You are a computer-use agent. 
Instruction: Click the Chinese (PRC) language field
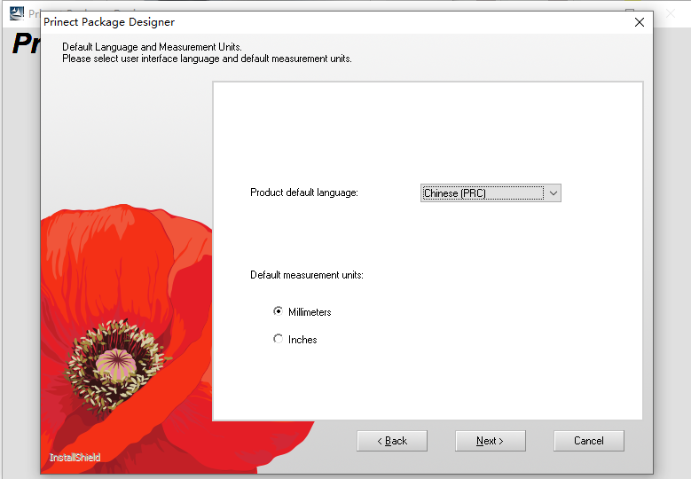pyautogui.click(x=482, y=193)
